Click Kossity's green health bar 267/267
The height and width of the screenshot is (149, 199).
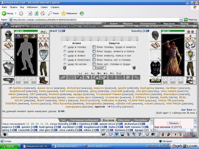(x=173, y=31)
